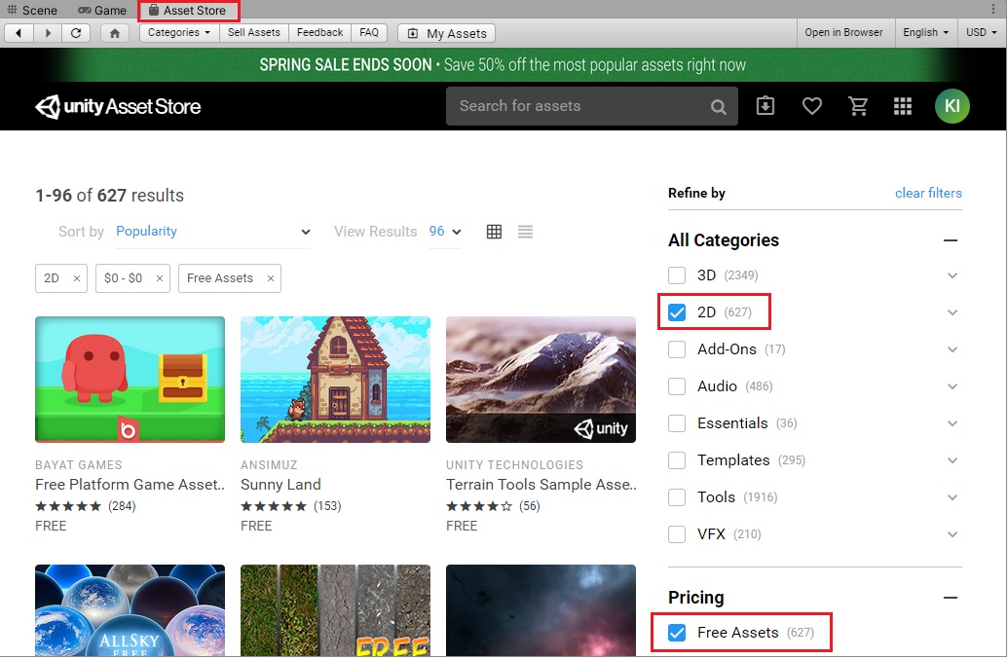Open the My Assets download icon in header

(765, 106)
